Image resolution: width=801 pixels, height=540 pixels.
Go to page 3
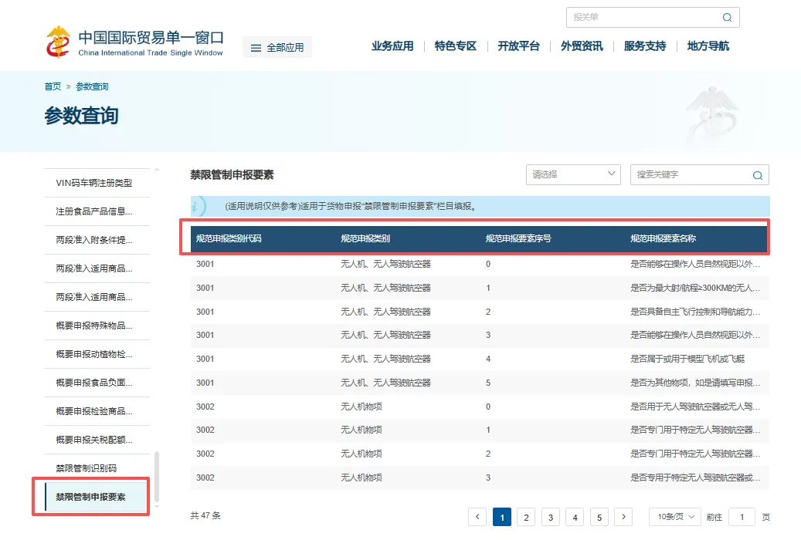click(x=551, y=517)
